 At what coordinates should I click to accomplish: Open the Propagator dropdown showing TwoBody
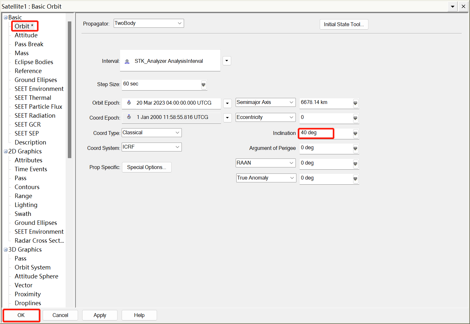pyautogui.click(x=148, y=23)
